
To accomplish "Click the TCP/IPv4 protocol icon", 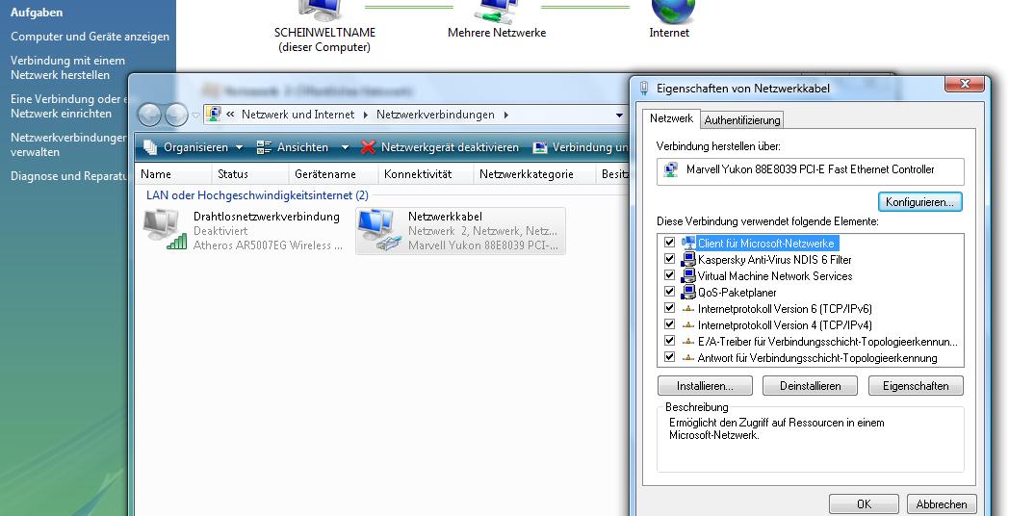I will [688, 325].
